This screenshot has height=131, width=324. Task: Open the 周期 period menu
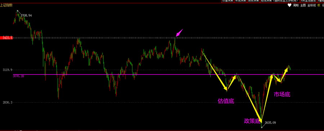click(296, 5)
